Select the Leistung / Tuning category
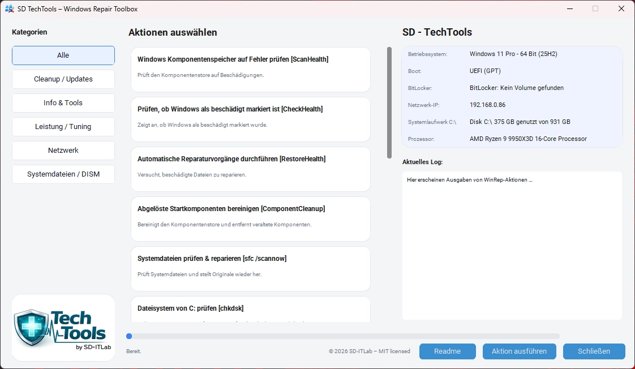 click(63, 127)
